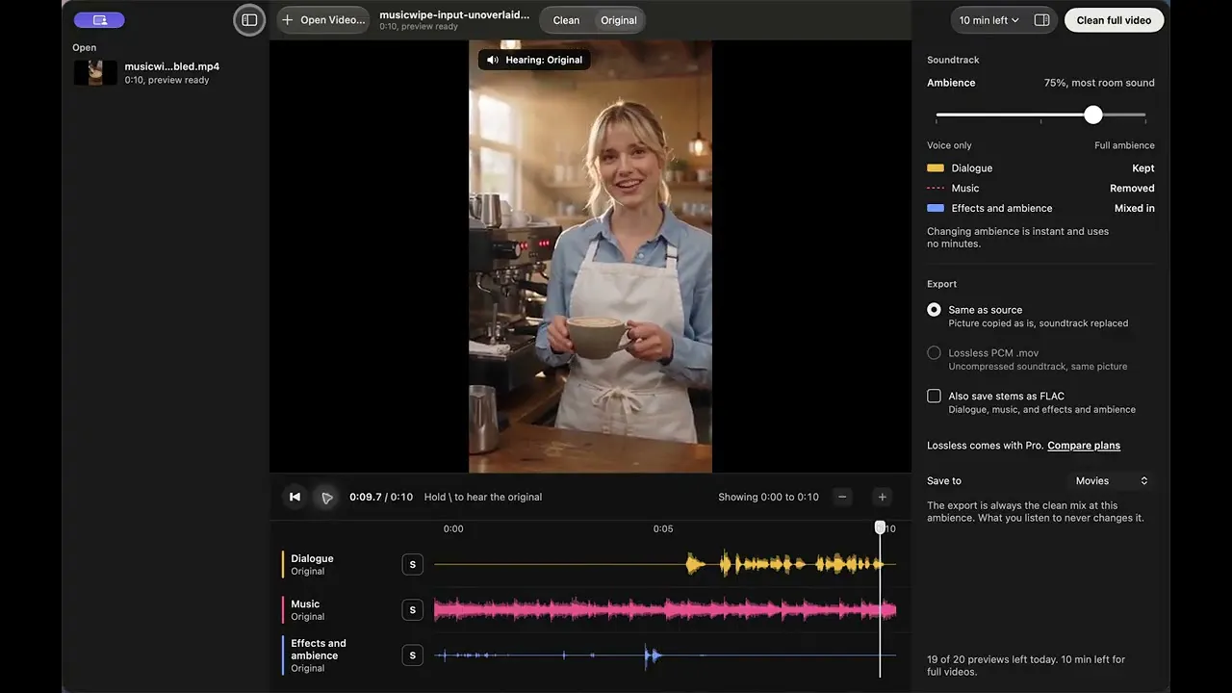Select the Same as source export option

934,310
